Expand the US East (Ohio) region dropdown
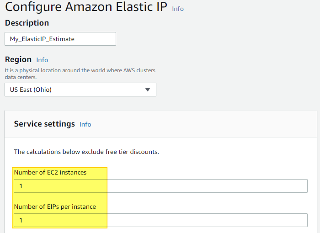 (80, 90)
